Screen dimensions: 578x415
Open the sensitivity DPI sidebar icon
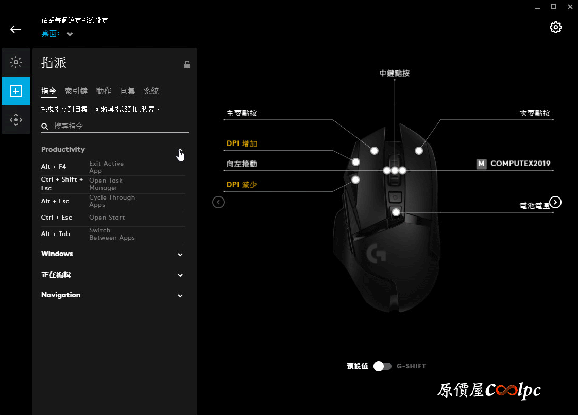coord(16,120)
